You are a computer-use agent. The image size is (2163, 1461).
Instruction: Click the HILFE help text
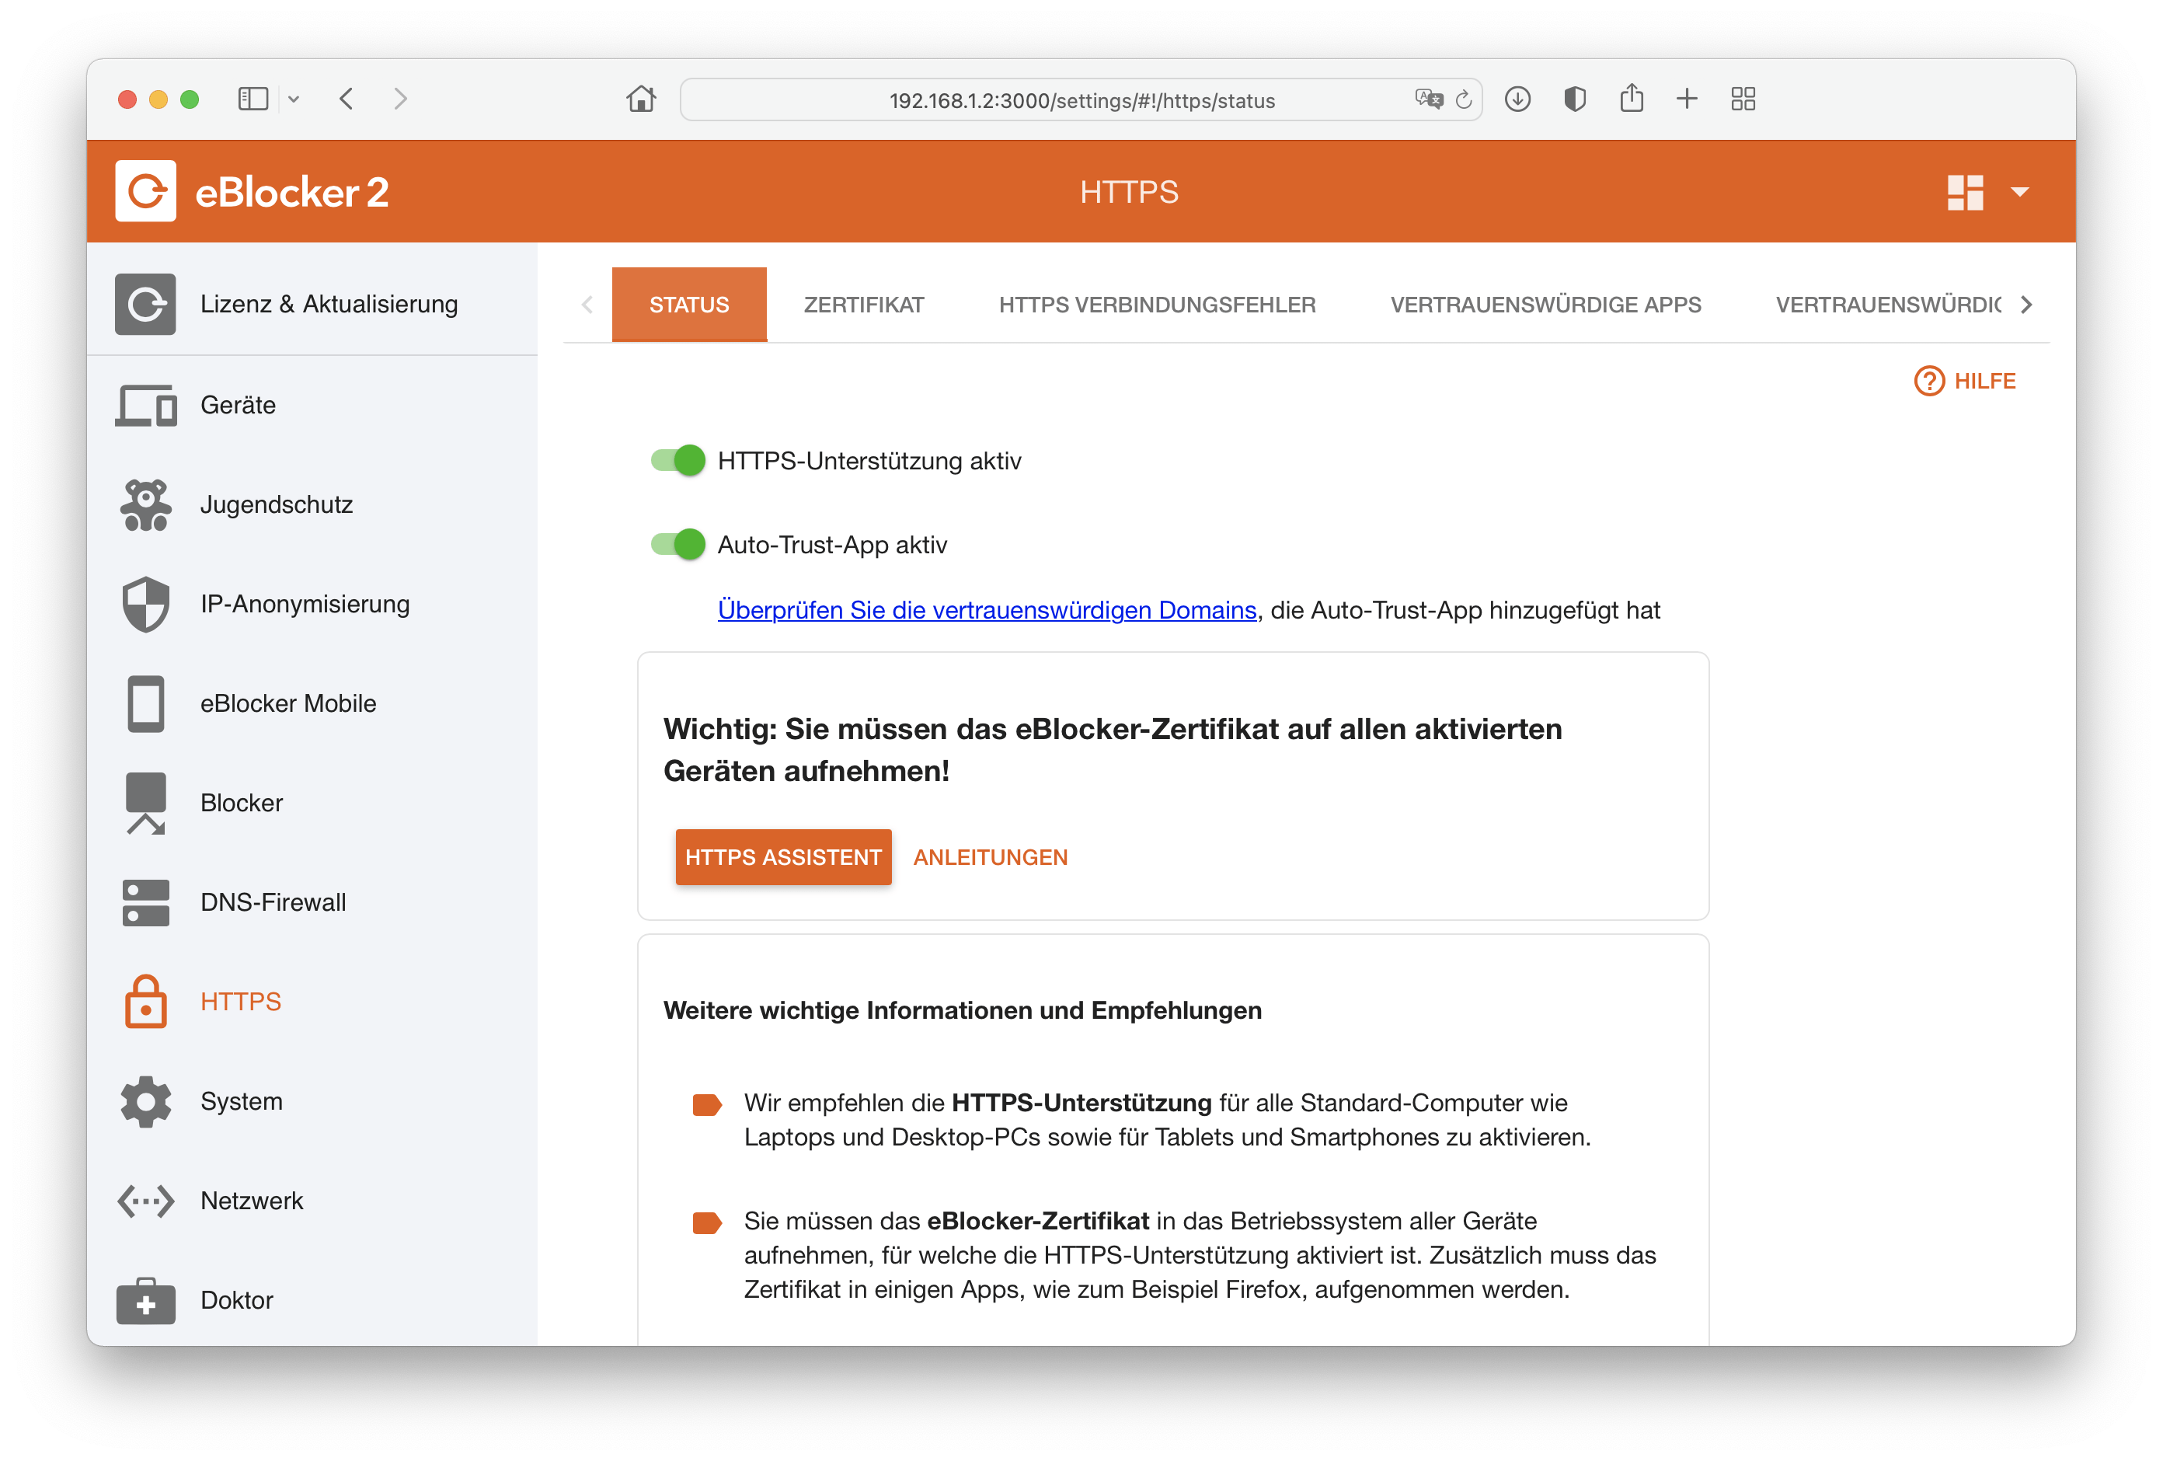point(1984,381)
